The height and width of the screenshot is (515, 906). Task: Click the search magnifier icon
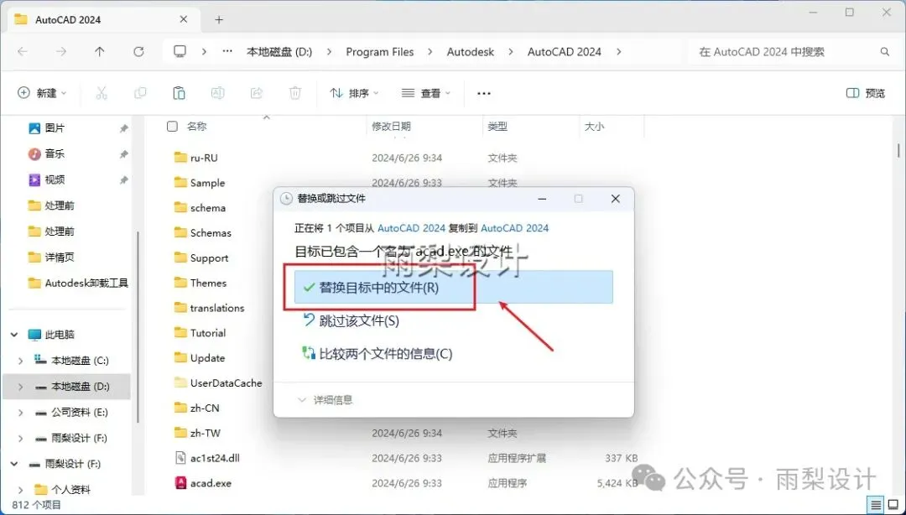pyautogui.click(x=885, y=52)
